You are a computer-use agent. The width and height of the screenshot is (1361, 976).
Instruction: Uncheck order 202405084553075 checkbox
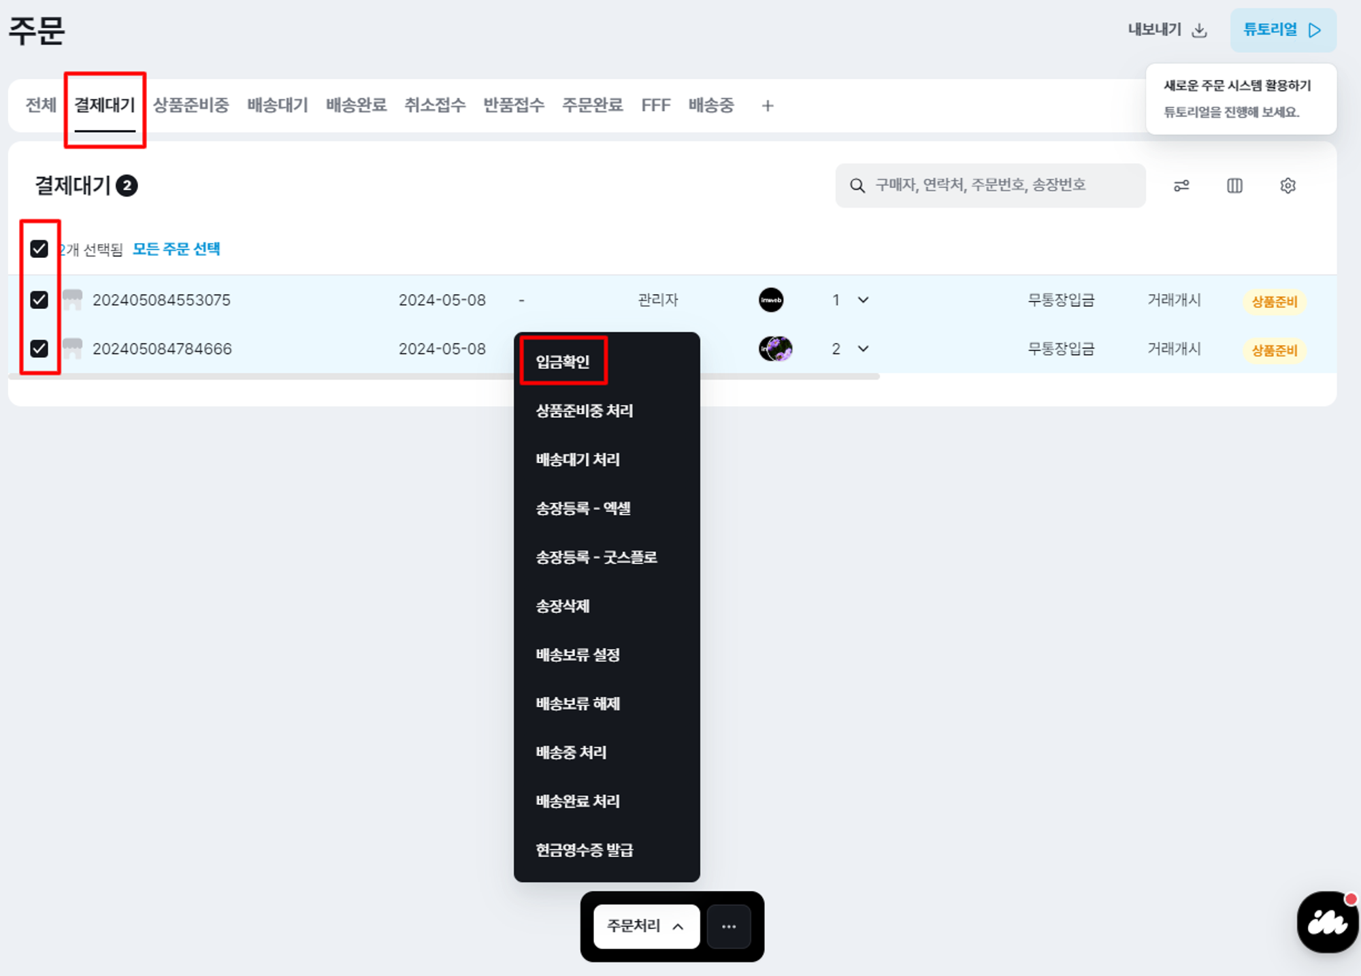point(39,300)
